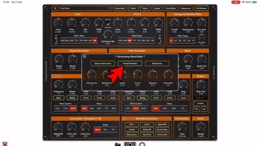Choose the LP filter type
The image size is (260, 146).
[171, 41]
